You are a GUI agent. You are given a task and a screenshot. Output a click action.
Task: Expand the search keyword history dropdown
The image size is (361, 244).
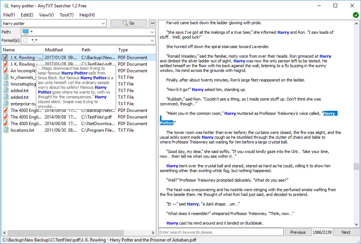tap(103, 23)
